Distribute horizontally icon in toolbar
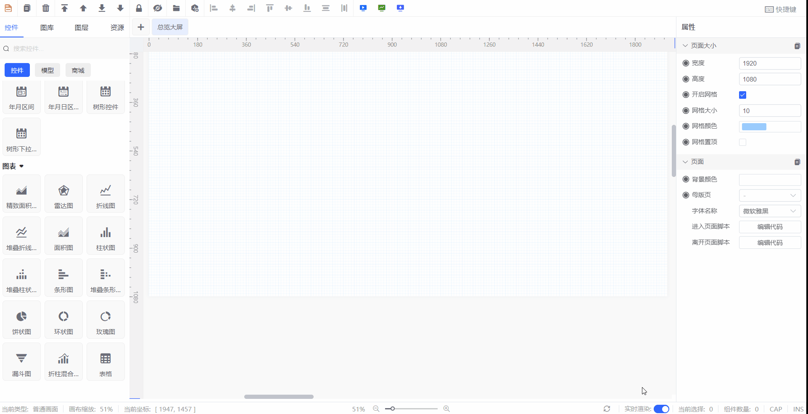The height and width of the screenshot is (414, 808). pyautogui.click(x=344, y=8)
